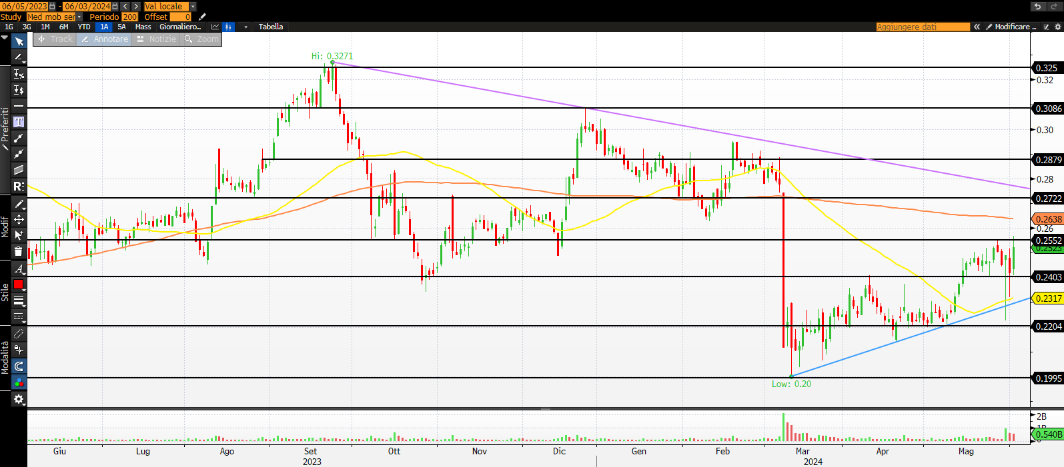Image resolution: width=1064 pixels, height=467 pixels.
Task: Select the 3G range tab
Action: 27,27
